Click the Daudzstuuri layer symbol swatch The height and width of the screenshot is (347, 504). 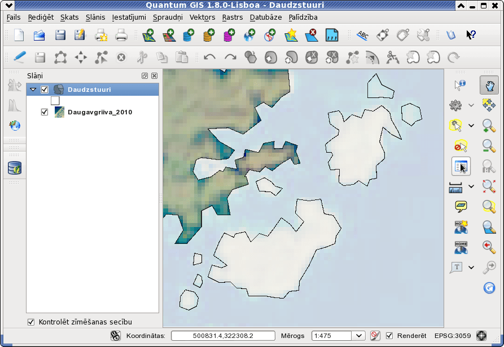55,101
